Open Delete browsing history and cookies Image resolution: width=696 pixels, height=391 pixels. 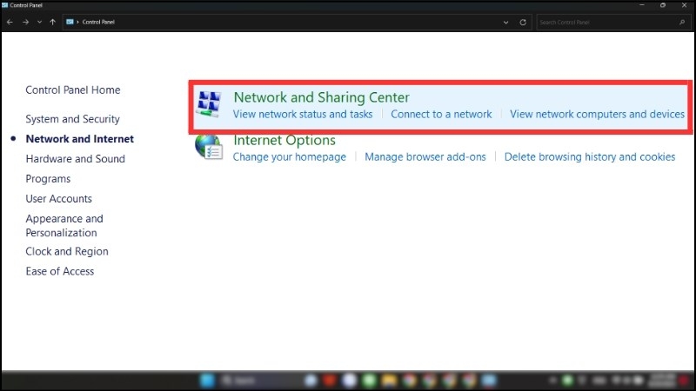click(x=590, y=157)
